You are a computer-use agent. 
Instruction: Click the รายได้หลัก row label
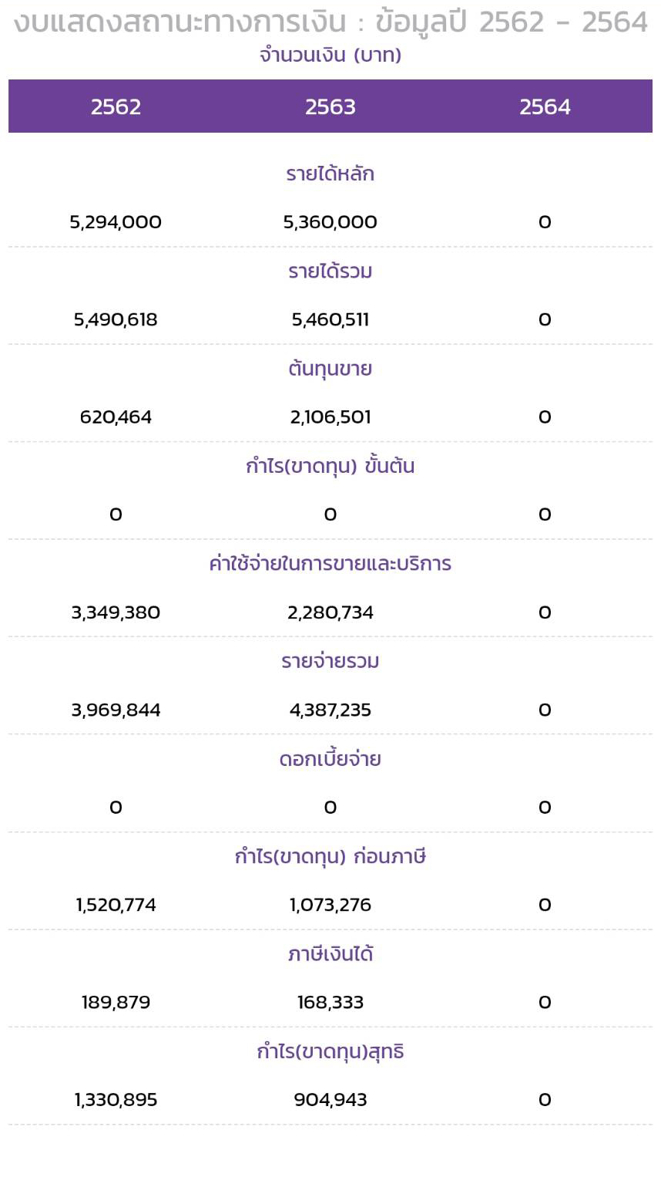(x=330, y=174)
